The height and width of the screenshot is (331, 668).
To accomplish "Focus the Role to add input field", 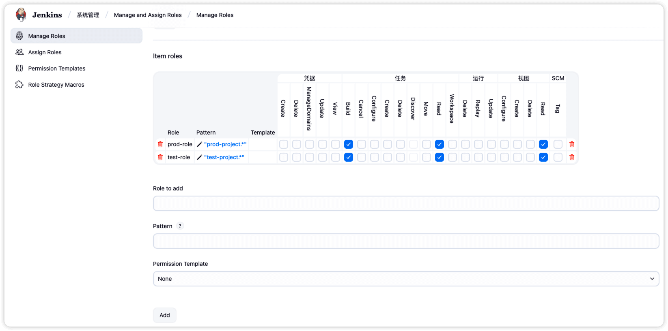I will click(406, 203).
